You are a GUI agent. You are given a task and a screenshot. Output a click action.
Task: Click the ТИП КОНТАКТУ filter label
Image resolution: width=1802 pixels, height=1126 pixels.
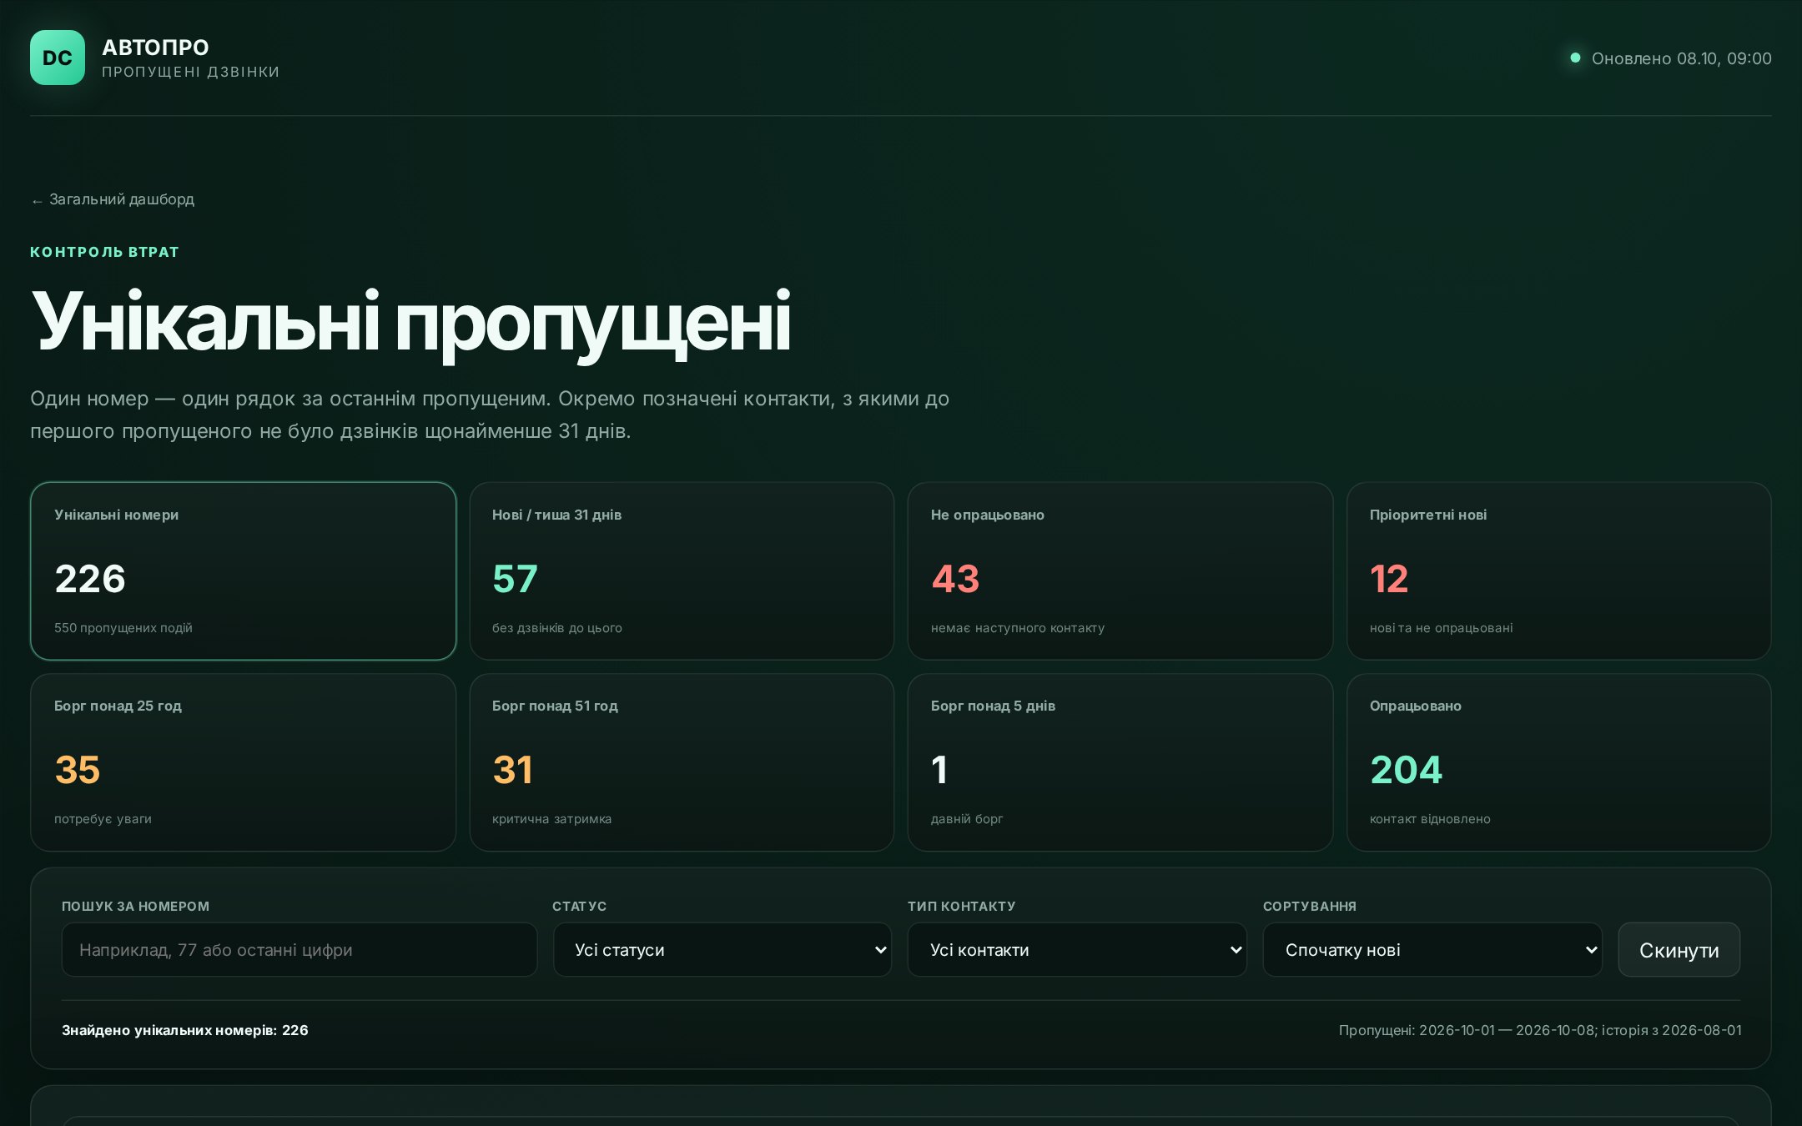[x=962, y=906]
